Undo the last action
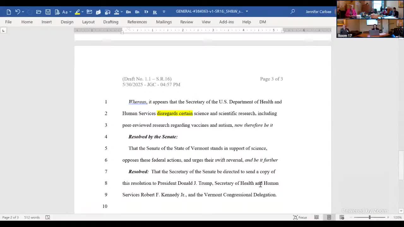This screenshot has width=404, height=227. click(18, 12)
